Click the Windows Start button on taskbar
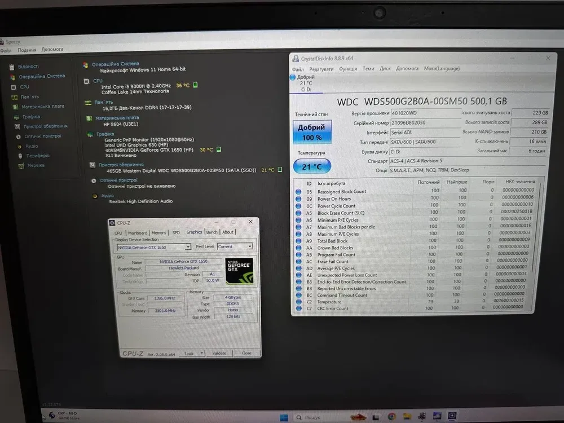The width and height of the screenshot is (564, 423). coord(284,417)
